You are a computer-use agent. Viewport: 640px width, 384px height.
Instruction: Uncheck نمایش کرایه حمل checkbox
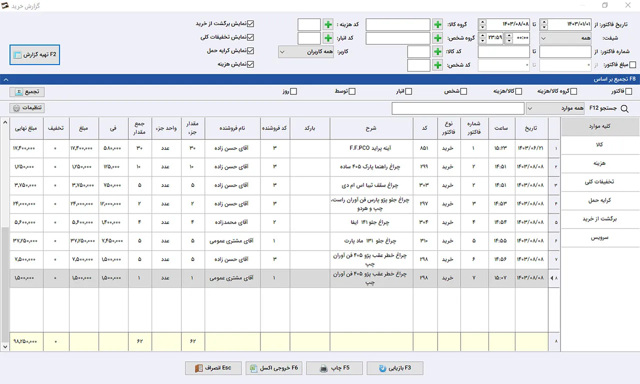pos(251,50)
